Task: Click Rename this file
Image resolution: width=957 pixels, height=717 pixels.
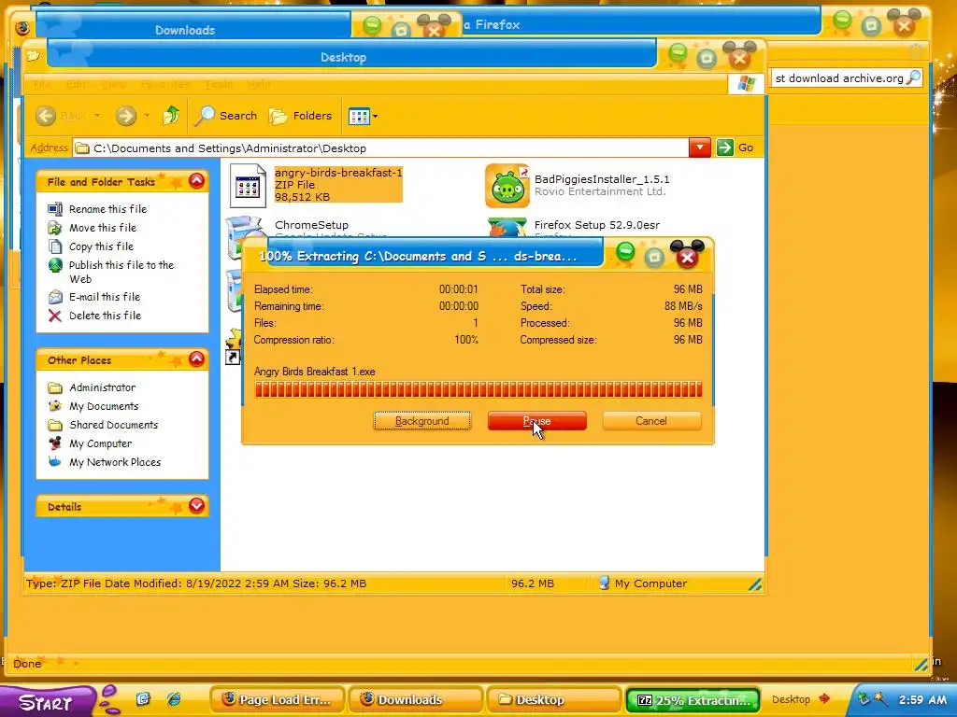Action: tap(107, 209)
